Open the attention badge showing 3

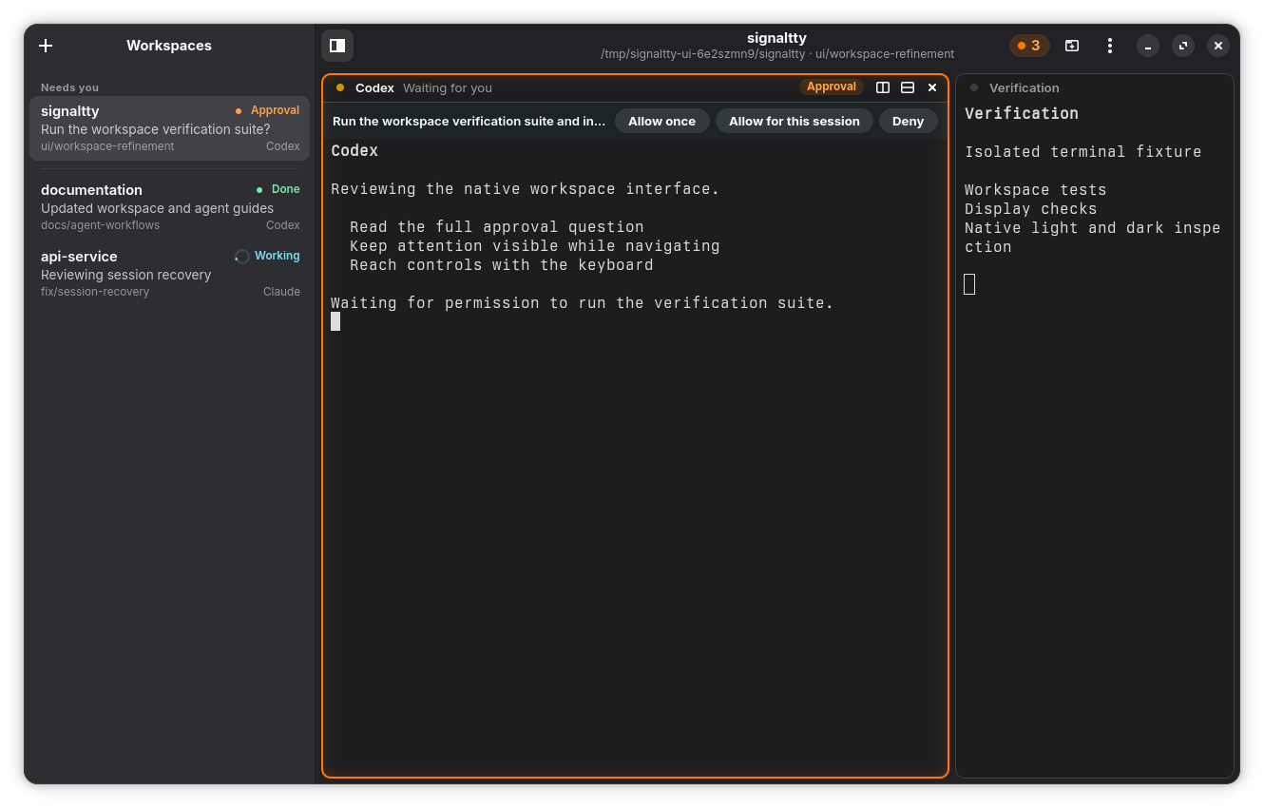(1029, 46)
